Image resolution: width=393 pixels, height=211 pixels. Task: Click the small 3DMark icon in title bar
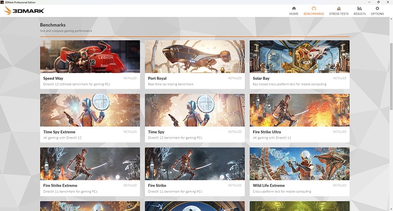click(x=2, y=2)
